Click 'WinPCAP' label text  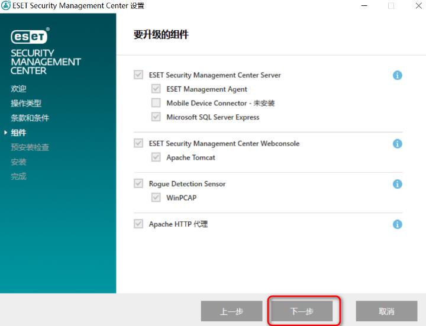(182, 198)
